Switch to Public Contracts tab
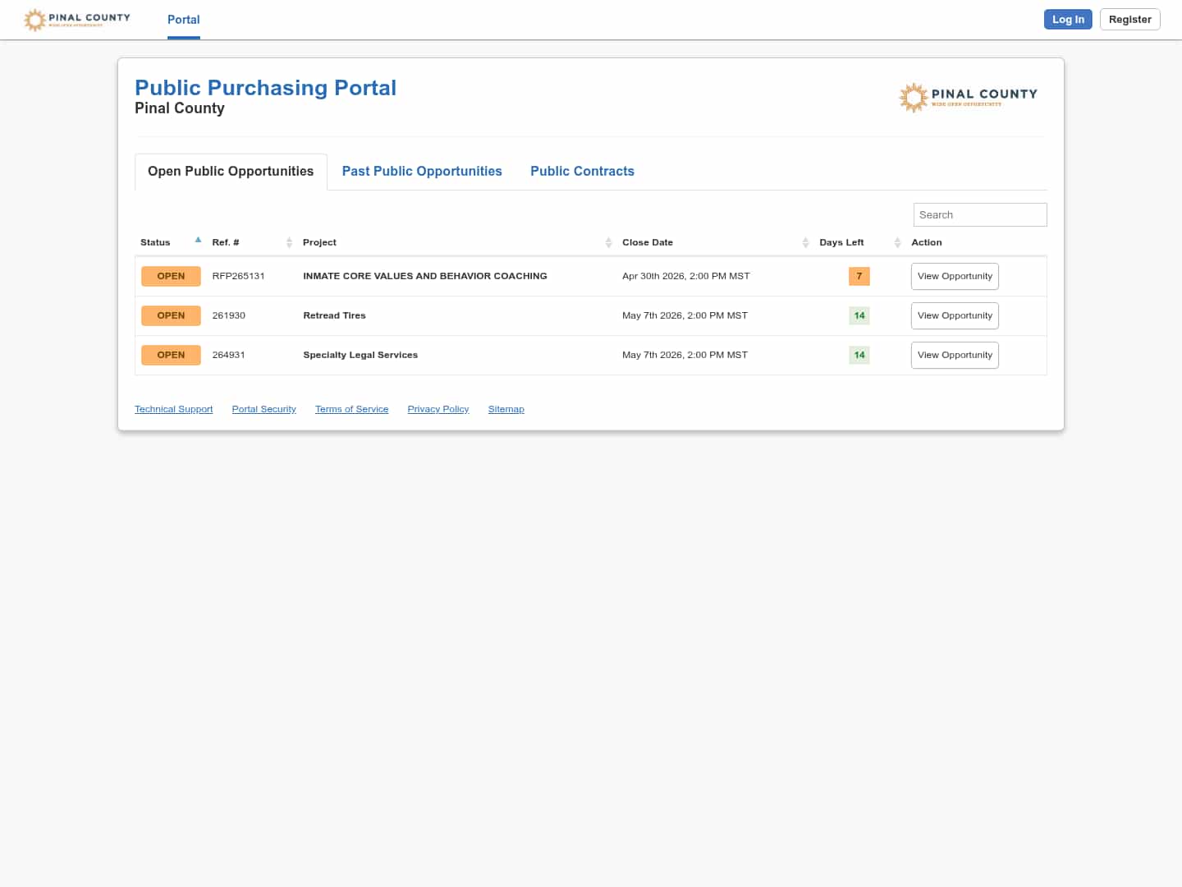Screen dimensions: 1182x887 [582, 171]
